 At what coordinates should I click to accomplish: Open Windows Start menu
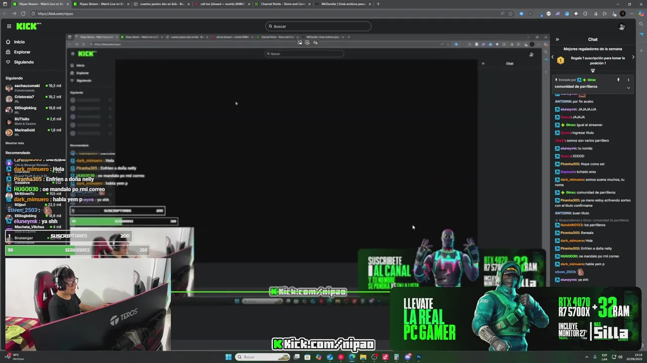tap(228, 357)
